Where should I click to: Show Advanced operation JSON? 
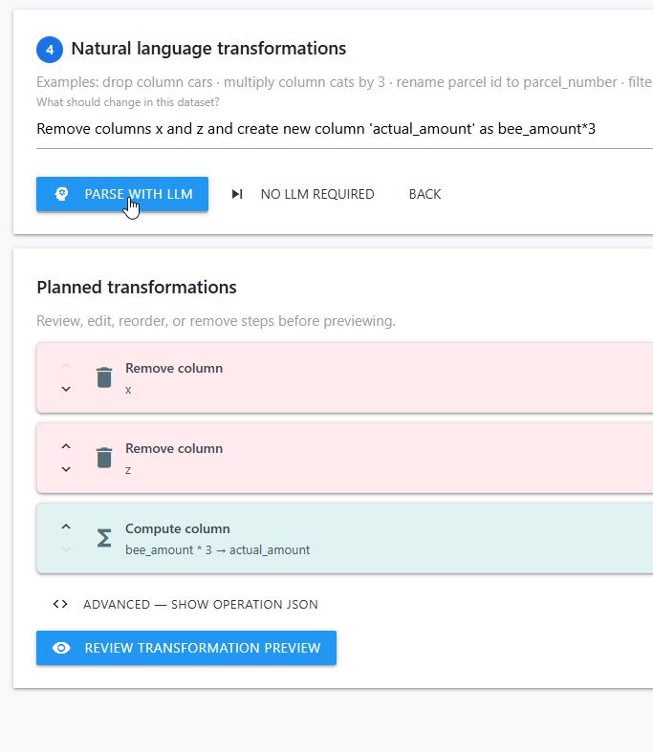(x=185, y=604)
